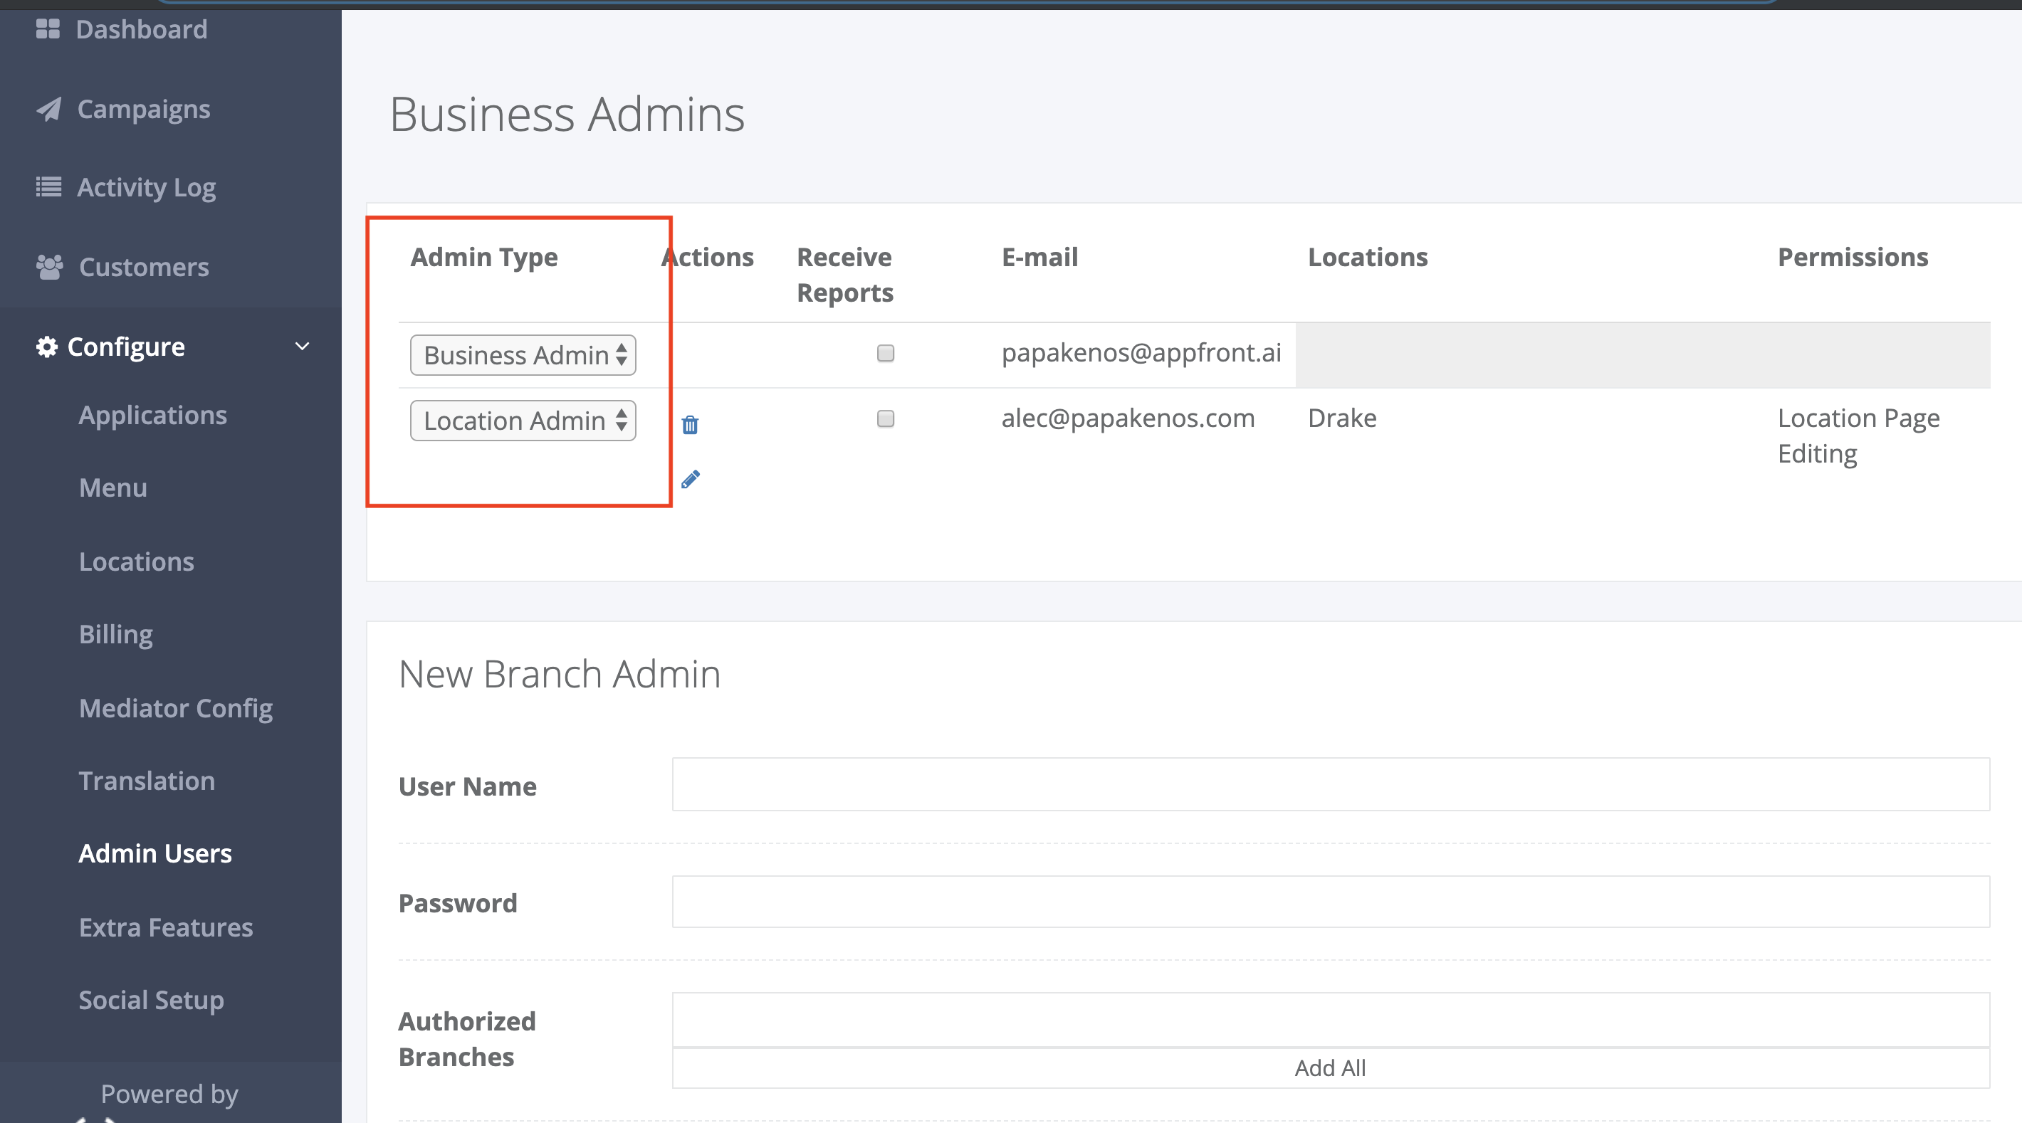Navigate to Customers
2022x1123 pixels.
click(x=145, y=267)
